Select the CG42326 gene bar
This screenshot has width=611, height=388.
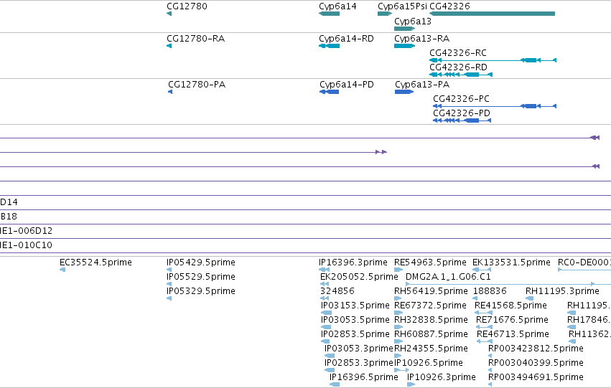tap(492, 14)
